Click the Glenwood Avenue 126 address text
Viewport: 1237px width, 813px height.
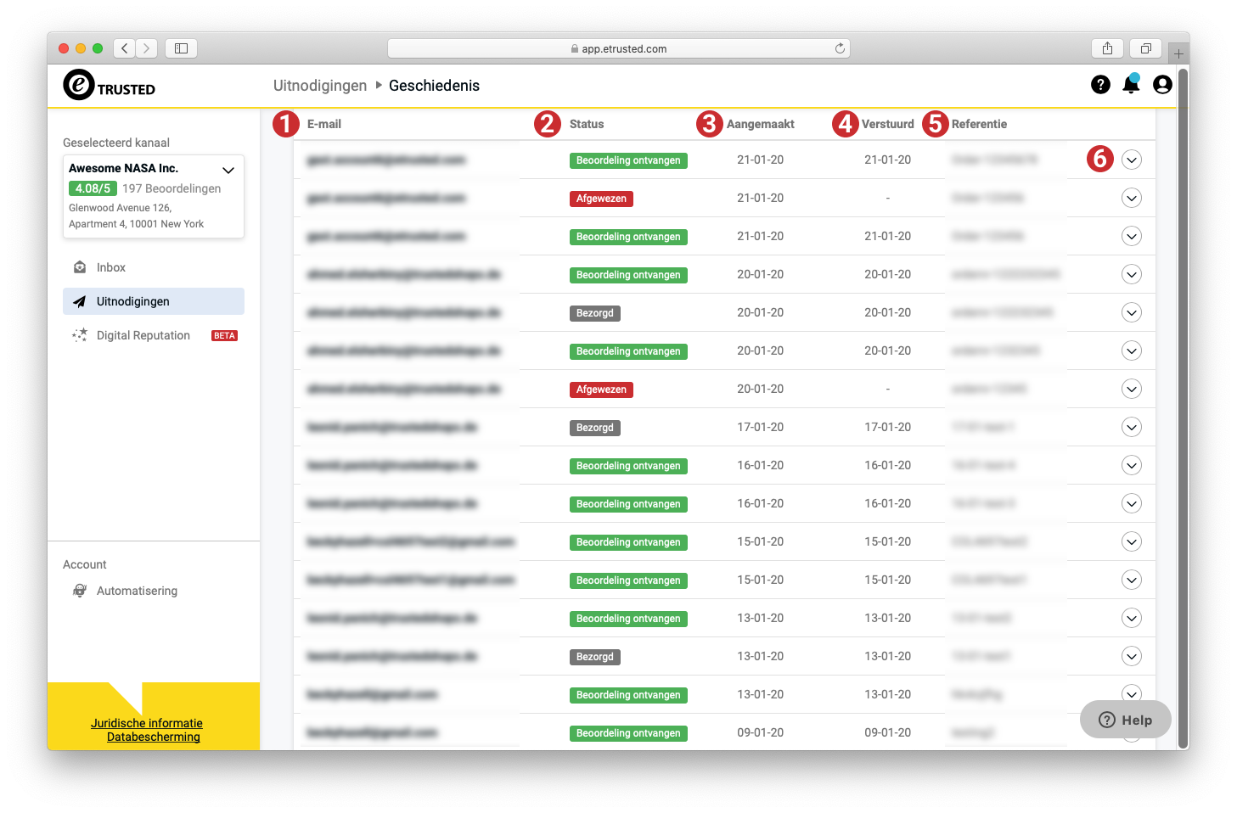coord(120,208)
